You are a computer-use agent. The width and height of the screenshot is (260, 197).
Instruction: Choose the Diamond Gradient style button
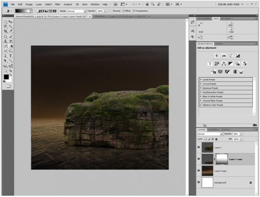[55, 11]
